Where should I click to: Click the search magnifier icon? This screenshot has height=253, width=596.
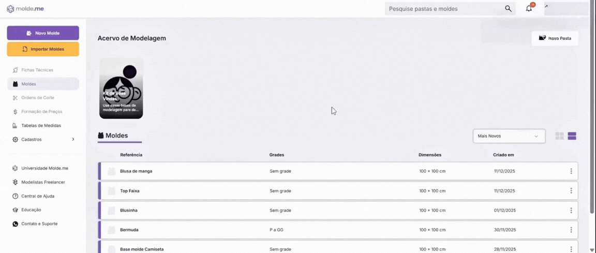click(508, 9)
